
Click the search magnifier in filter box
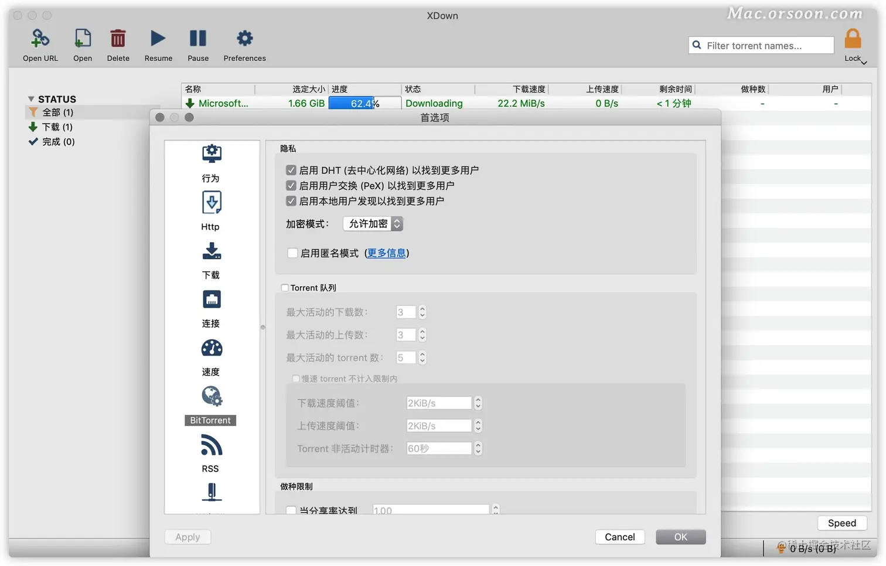pyautogui.click(x=697, y=45)
